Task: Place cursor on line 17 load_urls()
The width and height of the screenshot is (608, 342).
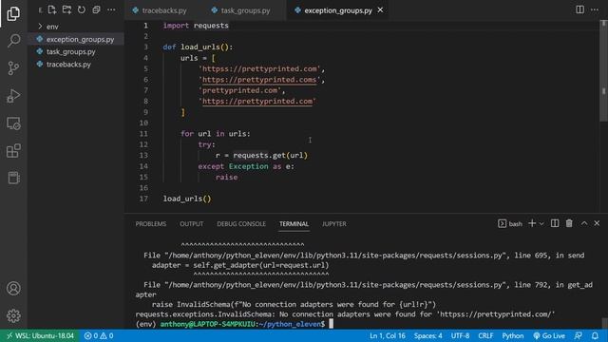Action: tap(187, 199)
